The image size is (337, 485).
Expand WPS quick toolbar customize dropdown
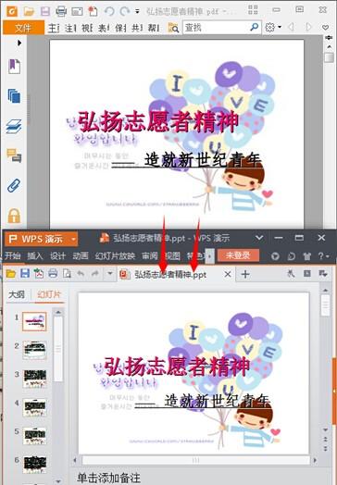pos(109,274)
